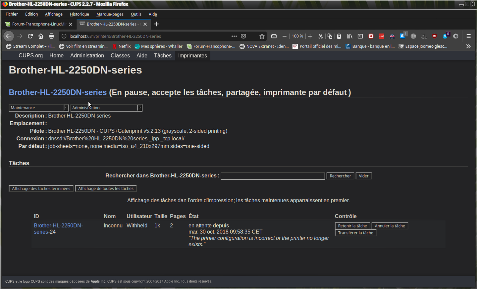Bookmark this page with the star icon
The image size is (477, 289).
[262, 36]
